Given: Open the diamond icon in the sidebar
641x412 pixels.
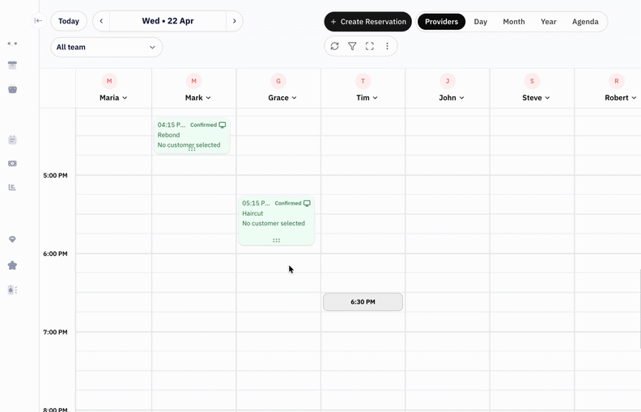Looking at the screenshot, I should tap(12, 239).
